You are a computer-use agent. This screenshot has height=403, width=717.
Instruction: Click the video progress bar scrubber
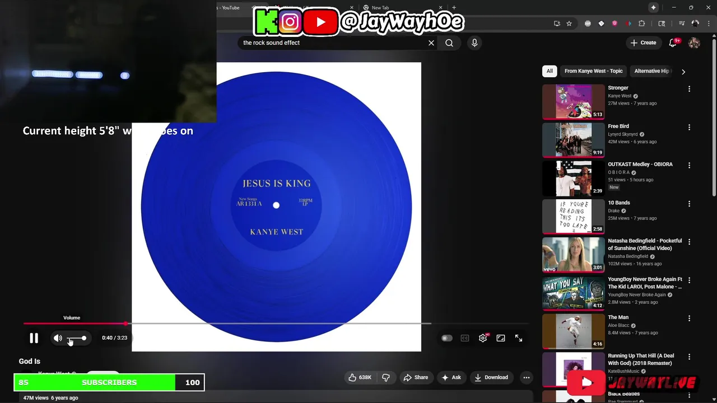coord(125,324)
